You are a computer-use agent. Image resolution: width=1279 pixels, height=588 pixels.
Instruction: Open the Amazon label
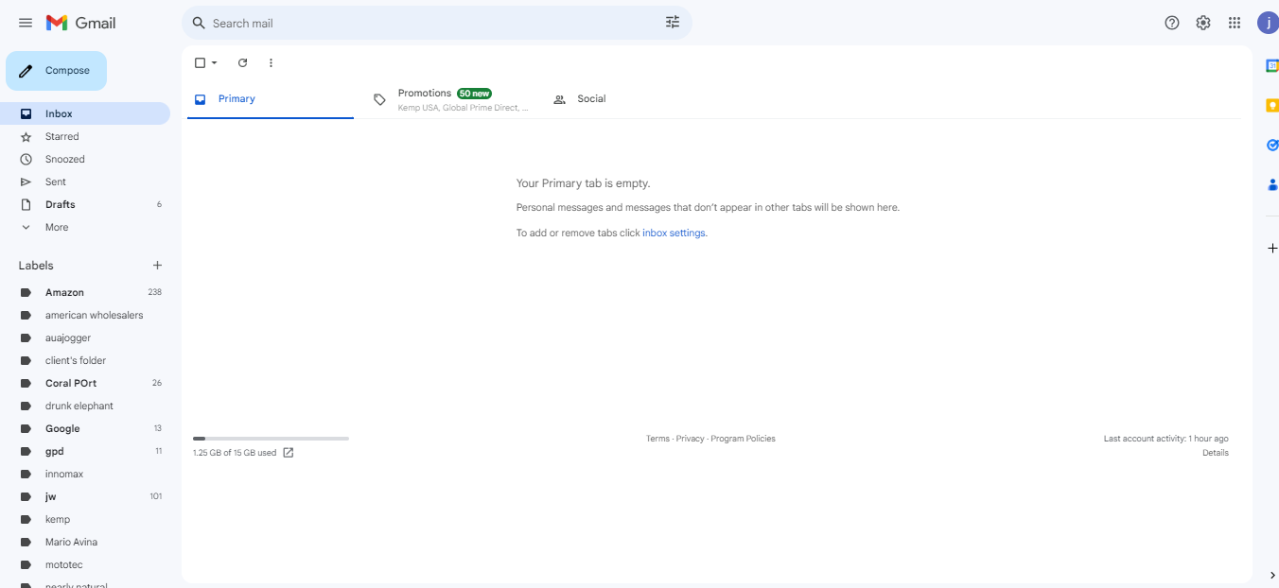85,292
